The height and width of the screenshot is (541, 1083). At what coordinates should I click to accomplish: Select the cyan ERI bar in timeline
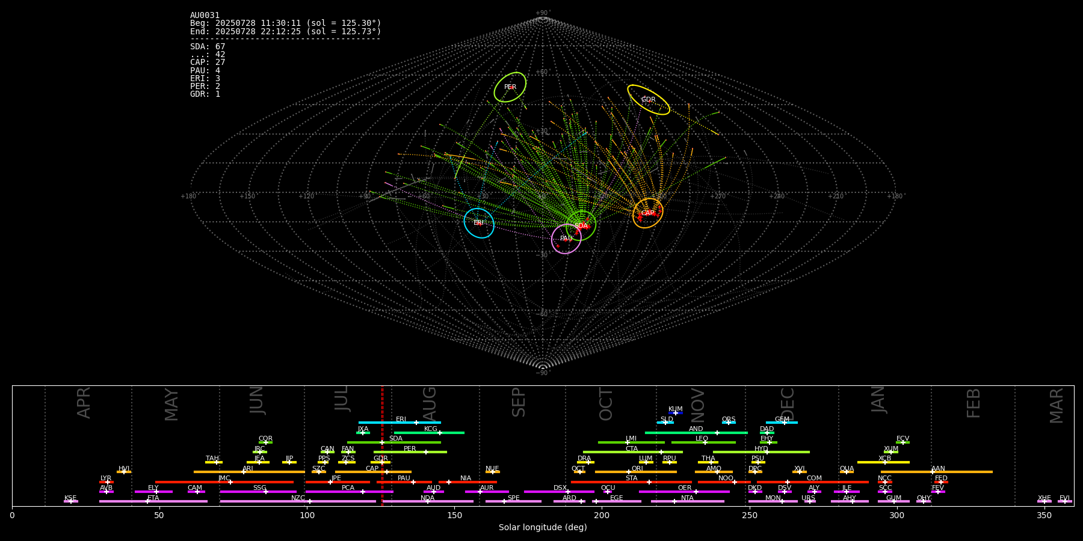[400, 423]
